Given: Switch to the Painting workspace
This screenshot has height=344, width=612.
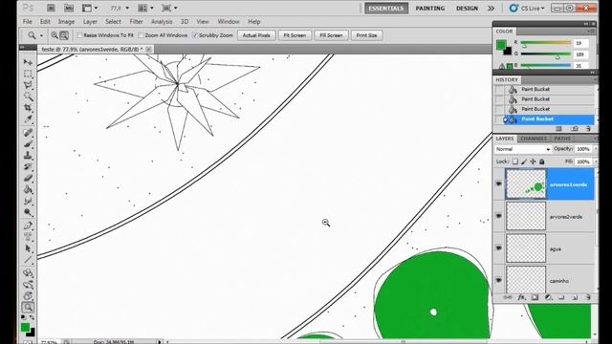Looking at the screenshot, I should [429, 8].
